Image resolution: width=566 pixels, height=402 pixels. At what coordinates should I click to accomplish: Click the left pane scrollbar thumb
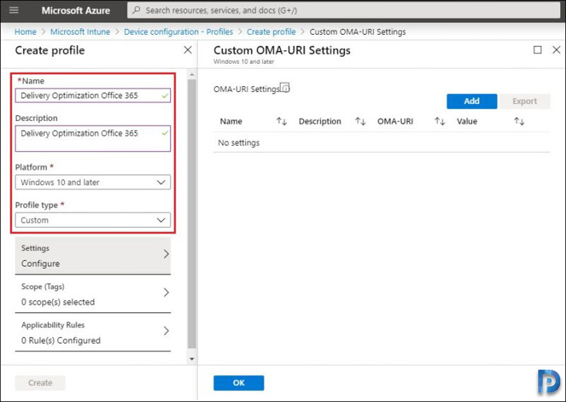(x=192, y=214)
